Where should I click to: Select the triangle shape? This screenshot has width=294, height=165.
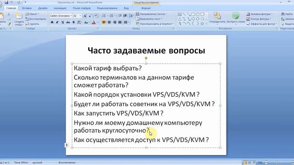pos(180,19)
